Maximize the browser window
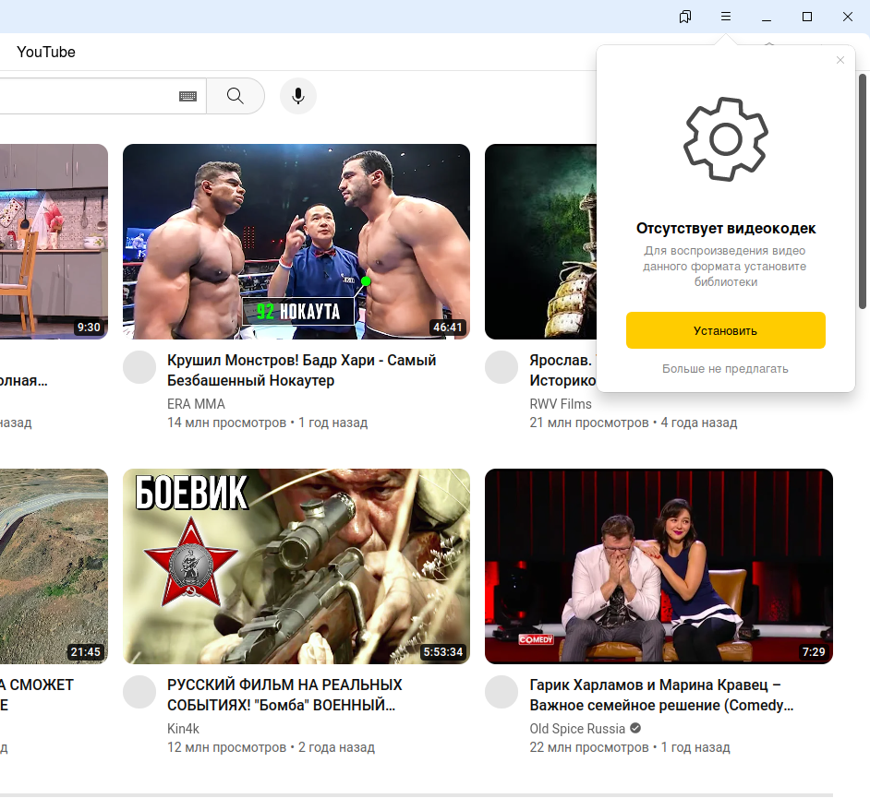 click(x=807, y=17)
